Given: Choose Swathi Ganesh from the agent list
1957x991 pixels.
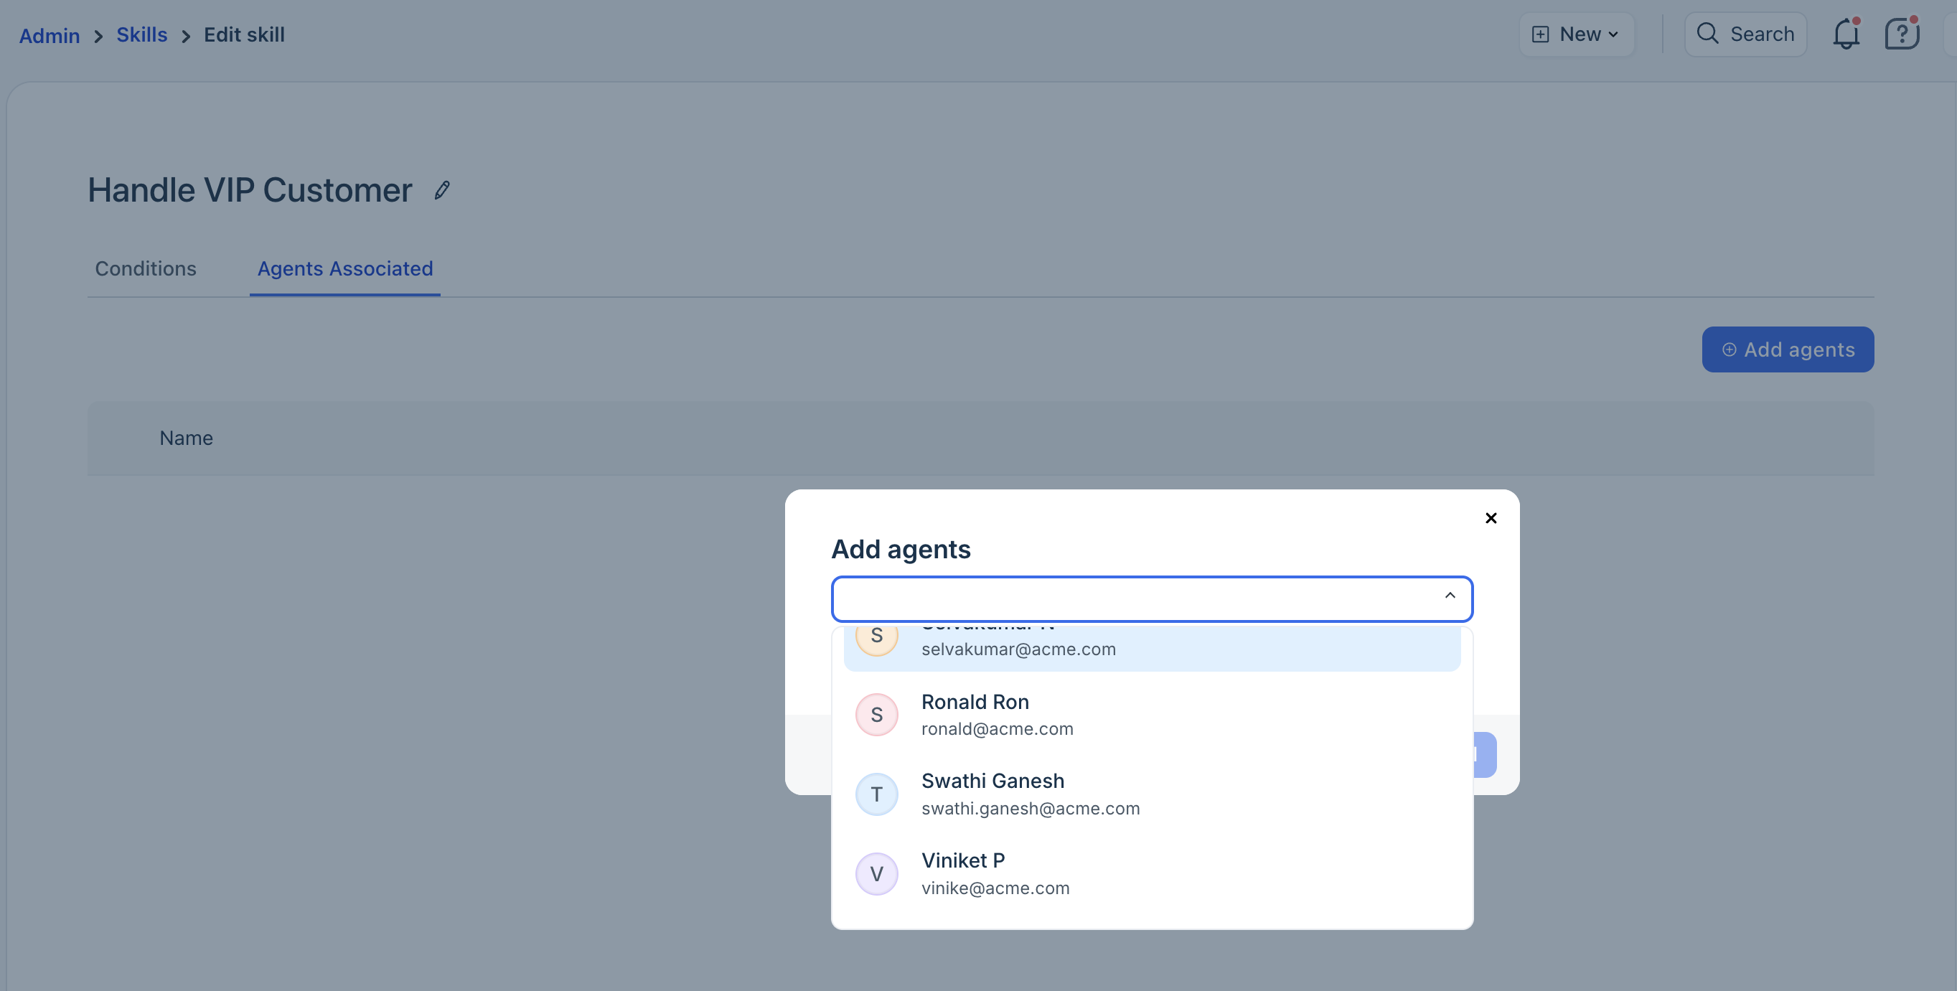Looking at the screenshot, I should [x=992, y=781].
